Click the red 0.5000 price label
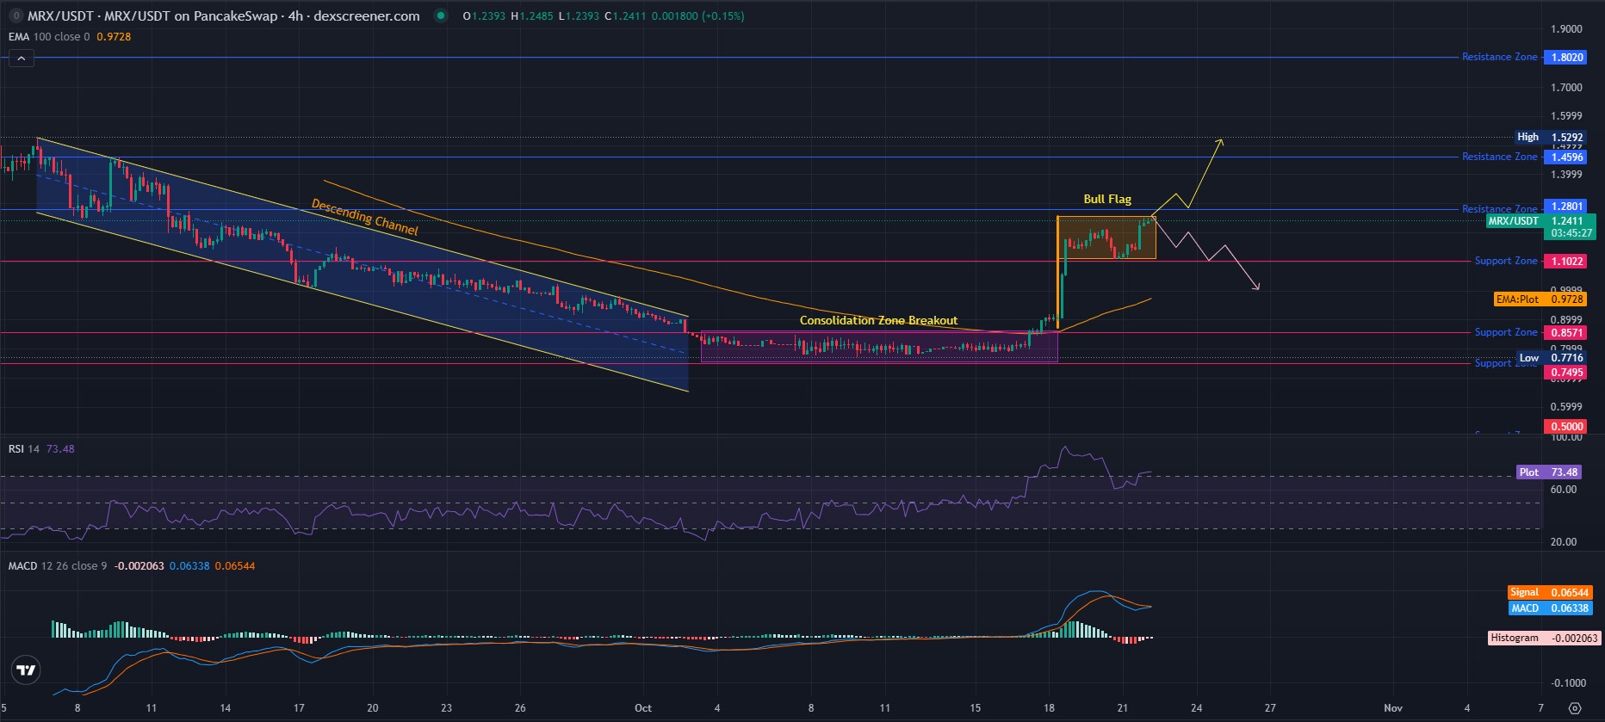1605x722 pixels. click(x=1567, y=427)
